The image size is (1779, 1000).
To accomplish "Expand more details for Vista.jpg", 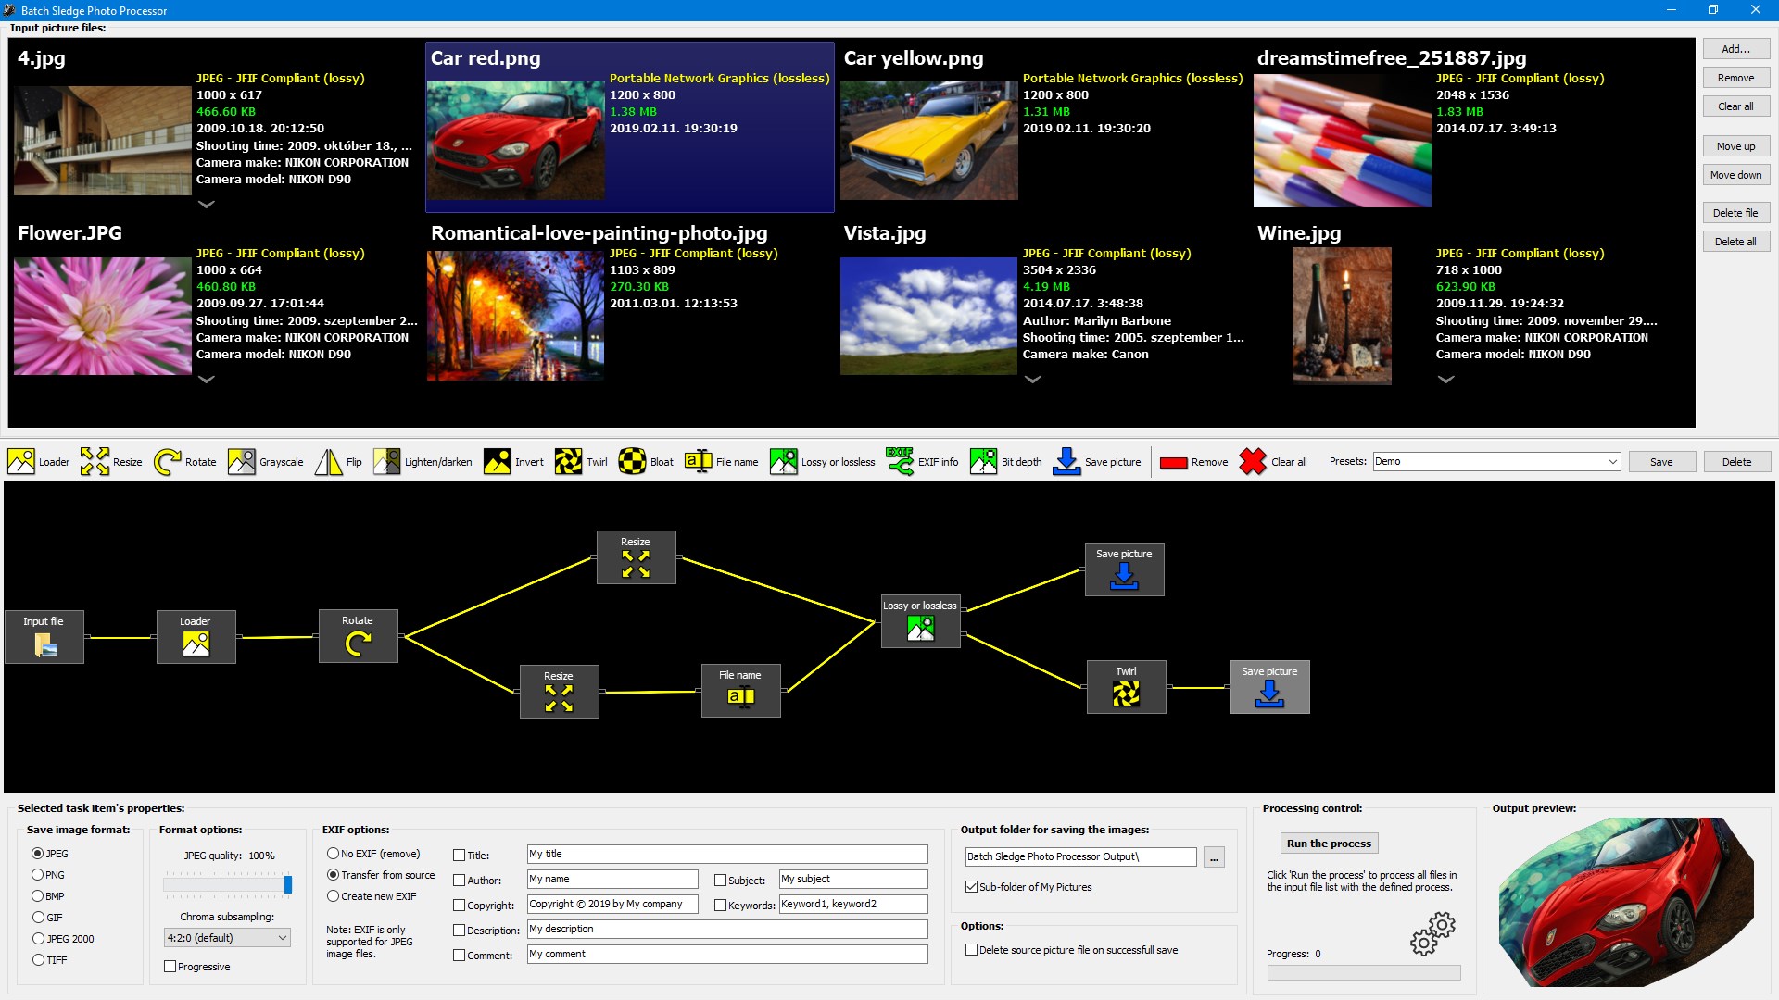I will (x=1033, y=379).
